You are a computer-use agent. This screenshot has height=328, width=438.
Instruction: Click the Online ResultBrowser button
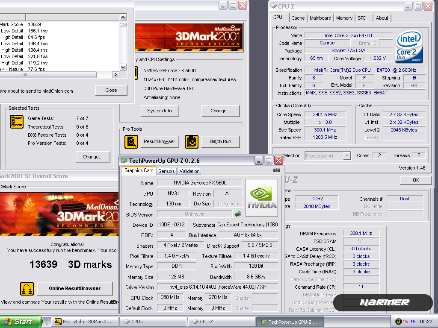pos(75,288)
